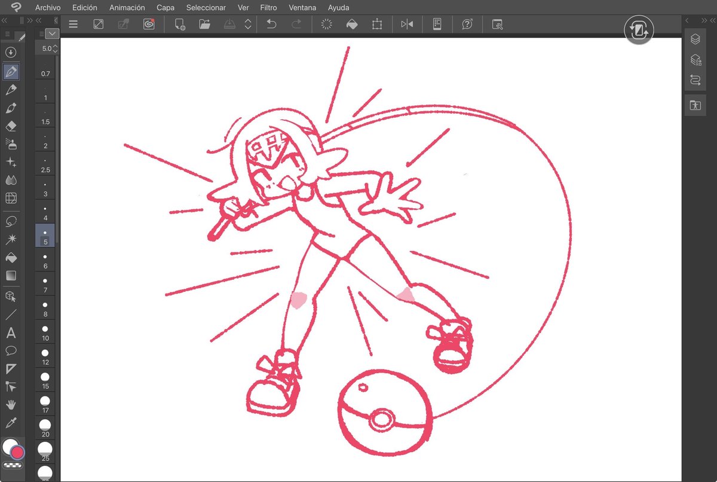Open the Animación menu
This screenshot has width=717, height=482.
coord(127,8)
